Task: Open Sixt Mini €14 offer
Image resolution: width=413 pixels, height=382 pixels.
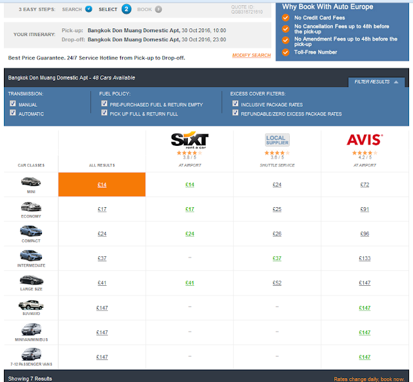Action: point(190,185)
